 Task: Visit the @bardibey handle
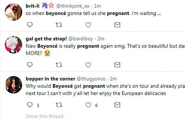[x=83, y=39]
